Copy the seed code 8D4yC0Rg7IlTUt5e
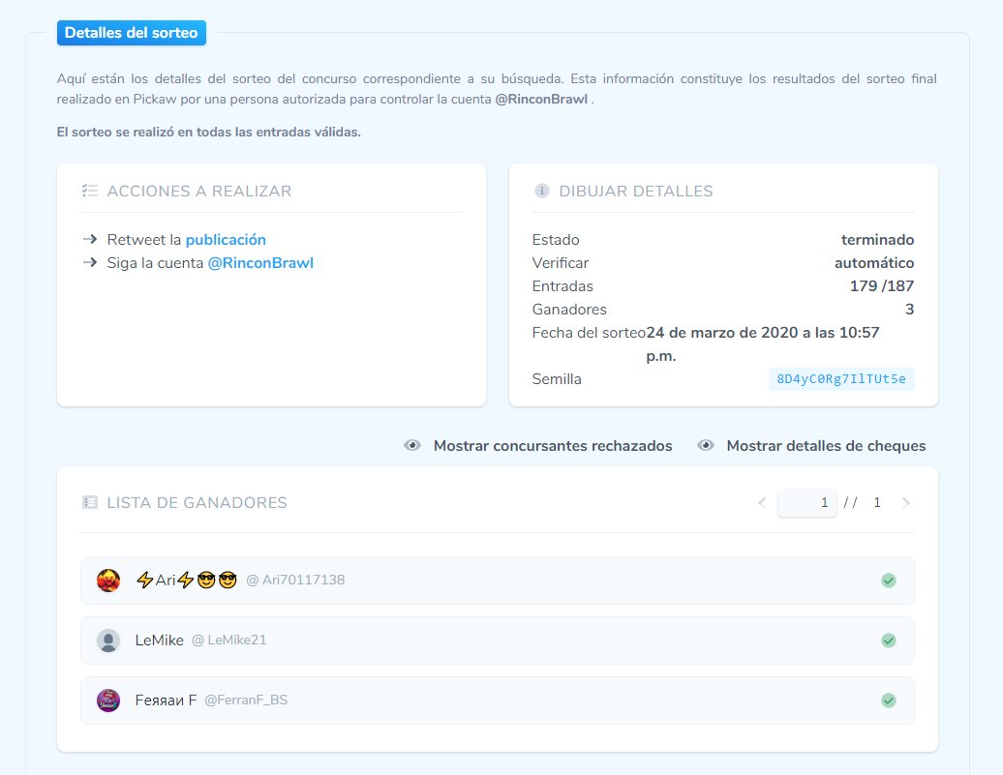Screen dimensions: 1003x775 (x=841, y=378)
